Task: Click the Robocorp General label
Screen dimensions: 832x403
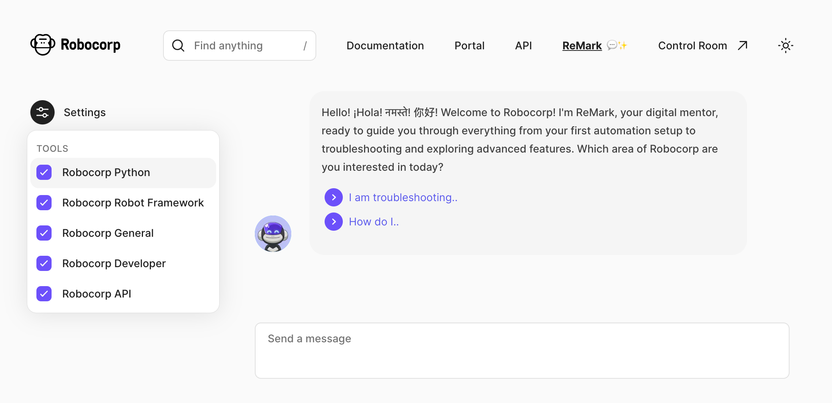Action: pyautogui.click(x=108, y=233)
